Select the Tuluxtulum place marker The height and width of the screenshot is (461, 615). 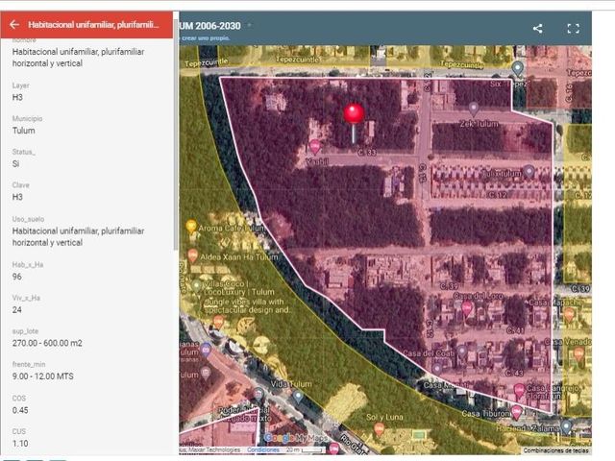[x=529, y=171]
